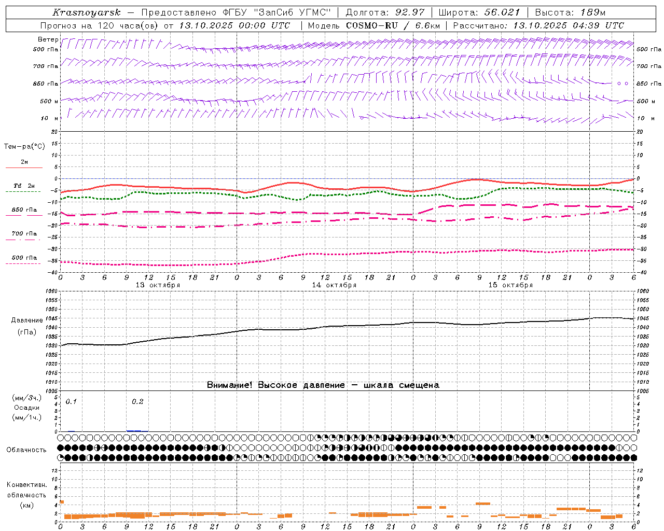Click the '700 гПа' temperature legend entry
Screen dimensions: 664x531
coord(24,234)
